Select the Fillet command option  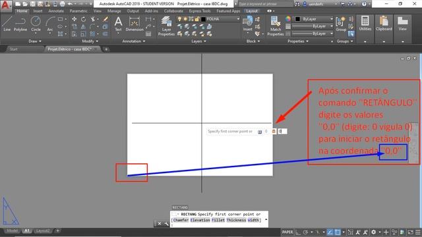tap(218, 220)
